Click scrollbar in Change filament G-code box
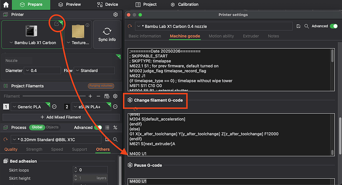The height and width of the screenshot is (185, 342). coord(333,152)
